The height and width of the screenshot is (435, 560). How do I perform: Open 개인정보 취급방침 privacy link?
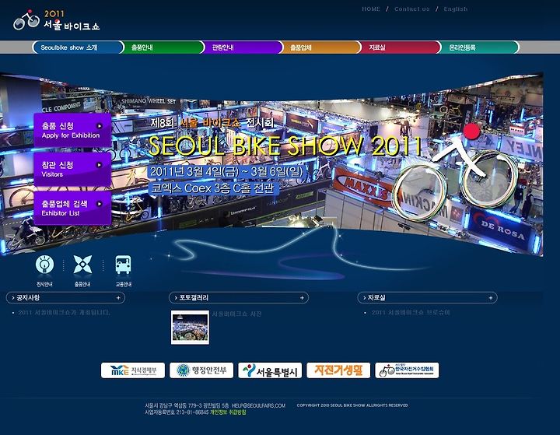pyautogui.click(x=228, y=412)
